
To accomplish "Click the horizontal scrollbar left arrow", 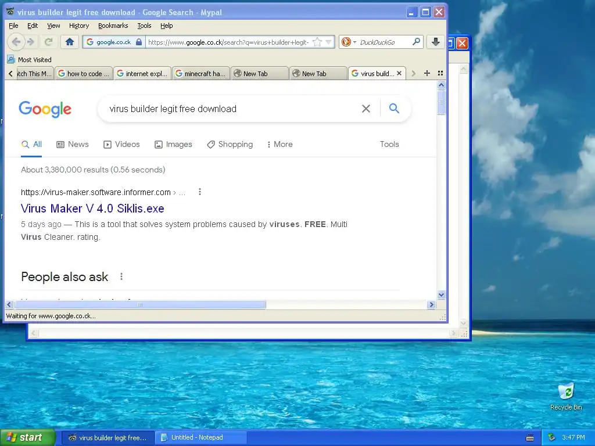I will (9, 304).
